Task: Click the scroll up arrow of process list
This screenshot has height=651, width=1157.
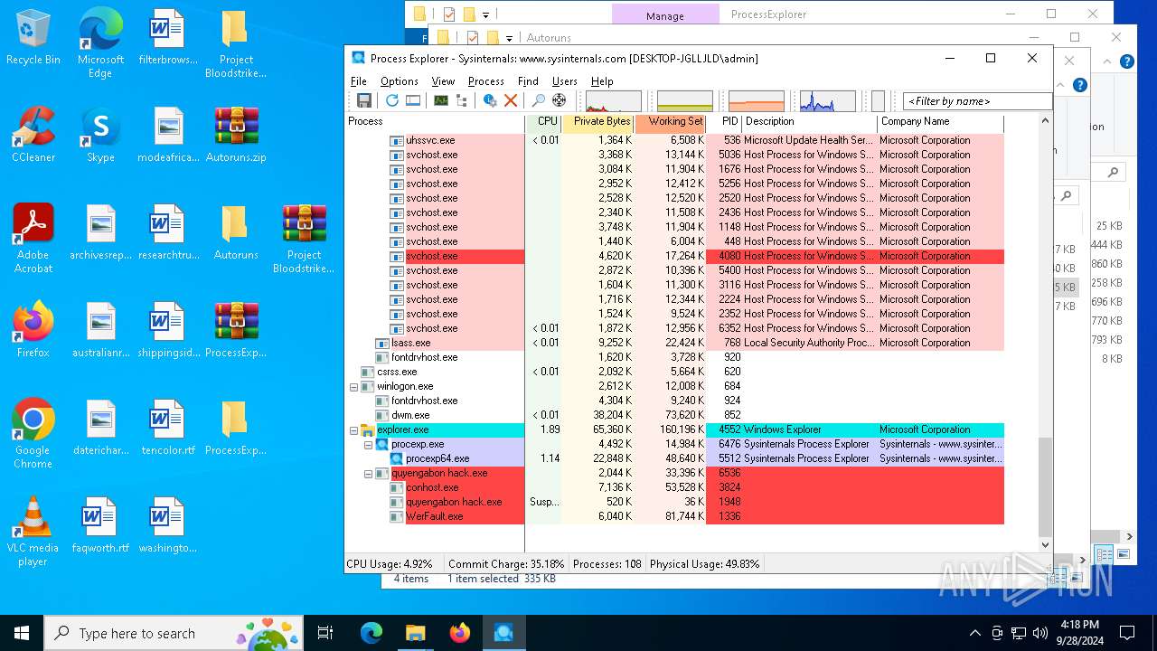Action: pyautogui.click(x=1046, y=121)
